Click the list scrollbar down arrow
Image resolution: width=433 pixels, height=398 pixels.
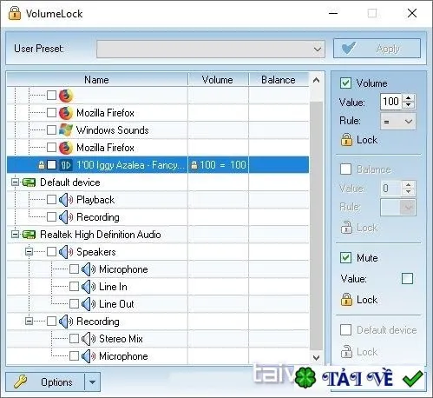(316, 358)
